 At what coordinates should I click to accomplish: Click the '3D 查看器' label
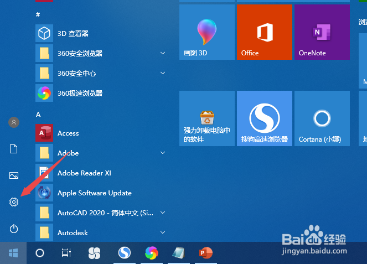click(73, 33)
